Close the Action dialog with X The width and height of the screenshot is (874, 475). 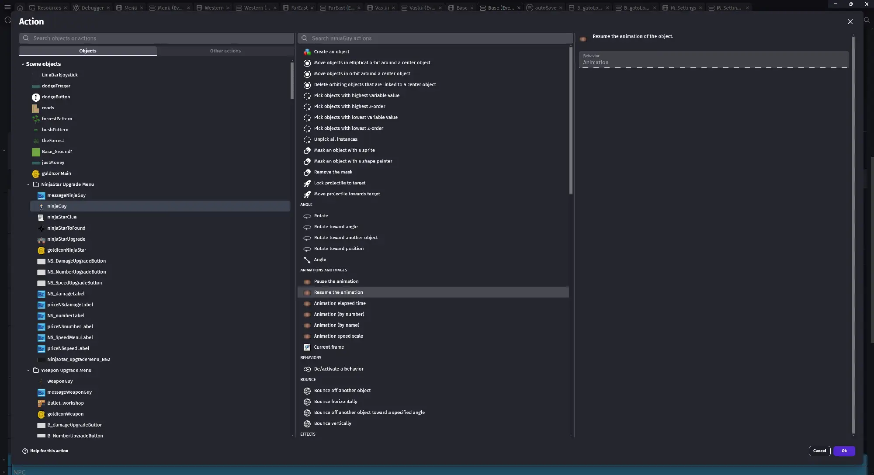850,21
